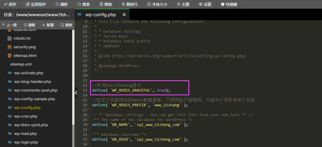Open wp-config-sample.php in the file tree
Screen dimensions: 322x147
(x=35, y=99)
